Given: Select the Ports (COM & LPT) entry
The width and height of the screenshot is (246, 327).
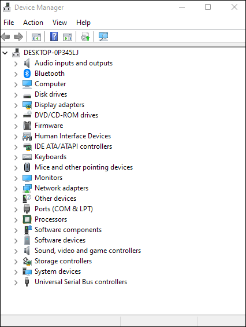Looking at the screenshot, I should point(64,209).
